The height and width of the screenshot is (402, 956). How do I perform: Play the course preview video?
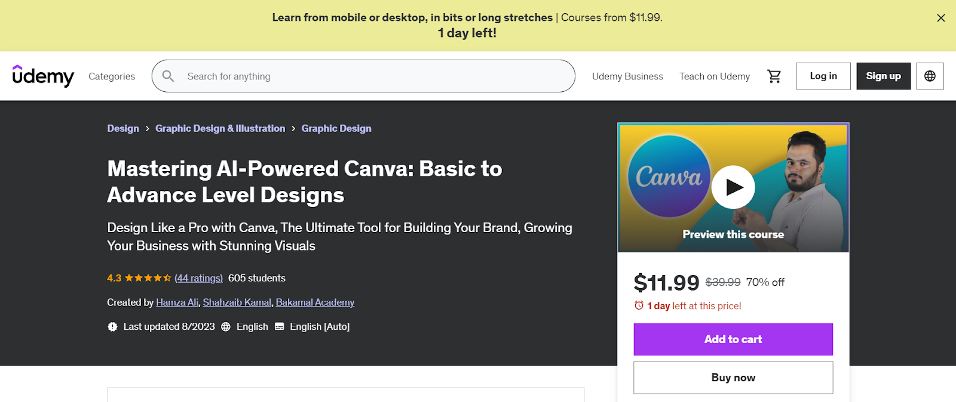click(x=733, y=187)
